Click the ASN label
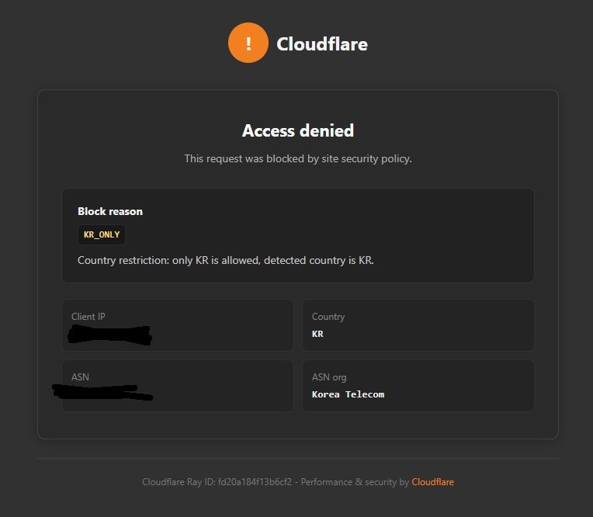 tap(80, 377)
